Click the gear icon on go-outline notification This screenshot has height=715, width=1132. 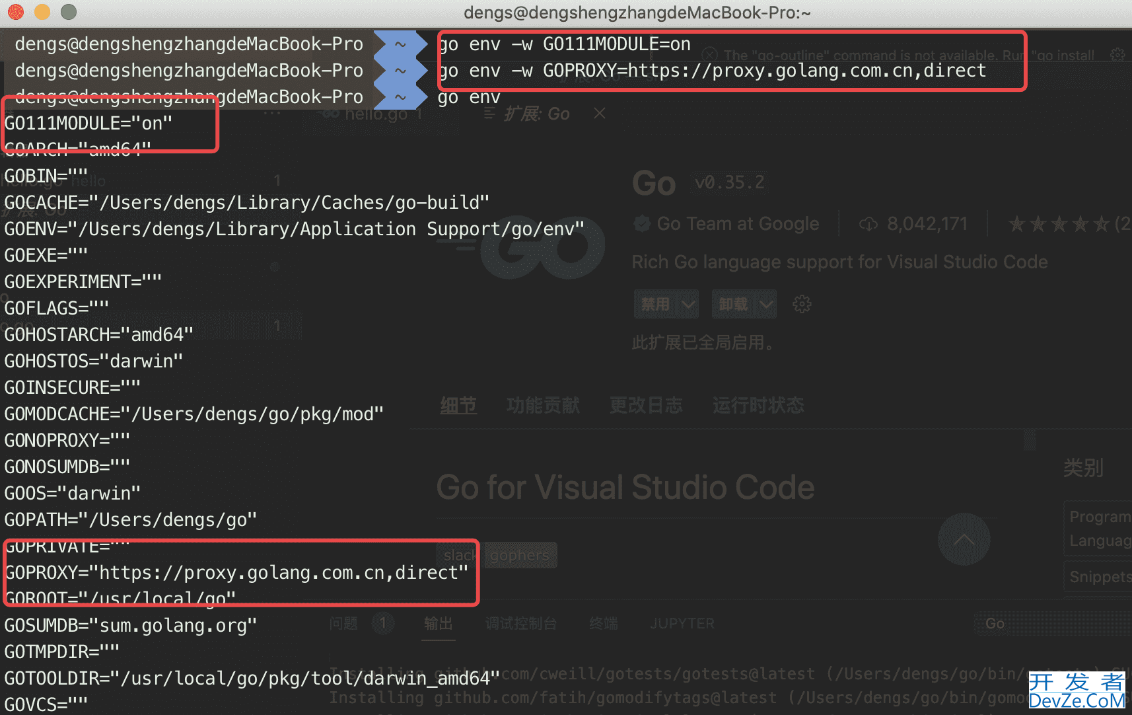[1117, 55]
